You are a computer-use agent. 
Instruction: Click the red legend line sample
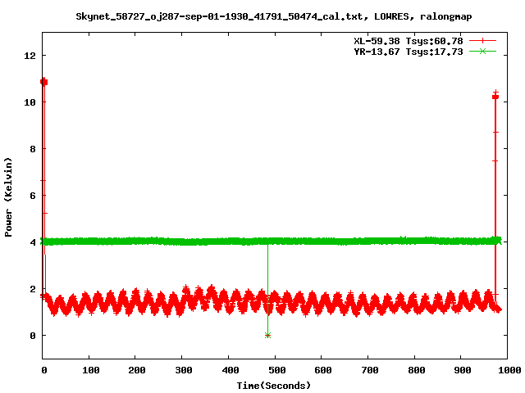tap(482, 41)
